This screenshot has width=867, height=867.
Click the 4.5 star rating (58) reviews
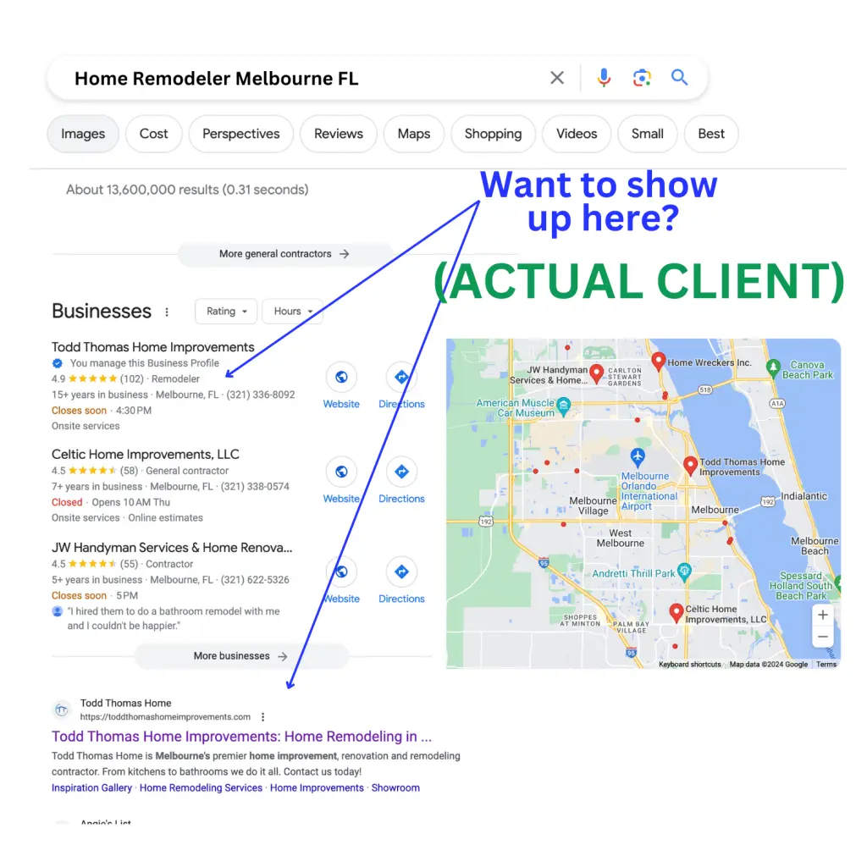tap(95, 471)
